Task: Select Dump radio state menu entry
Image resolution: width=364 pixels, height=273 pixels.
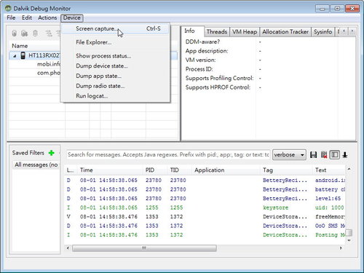Action: tap(115, 86)
